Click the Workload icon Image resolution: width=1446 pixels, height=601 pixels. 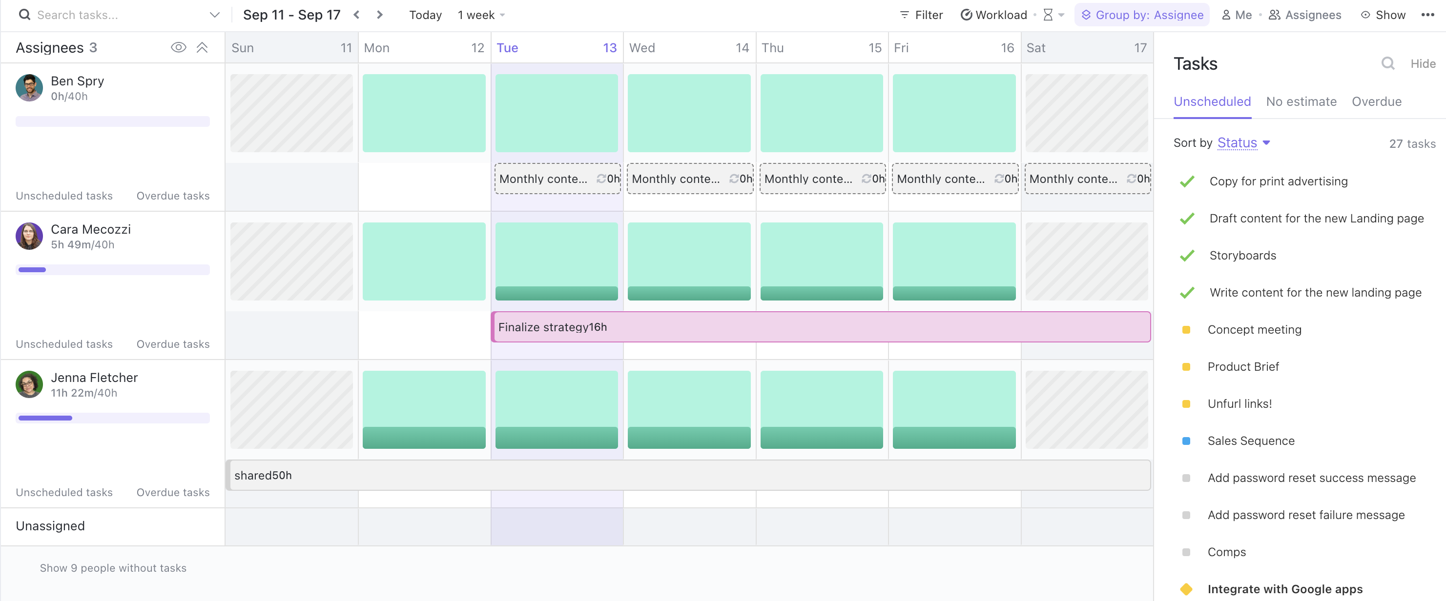pyautogui.click(x=967, y=15)
